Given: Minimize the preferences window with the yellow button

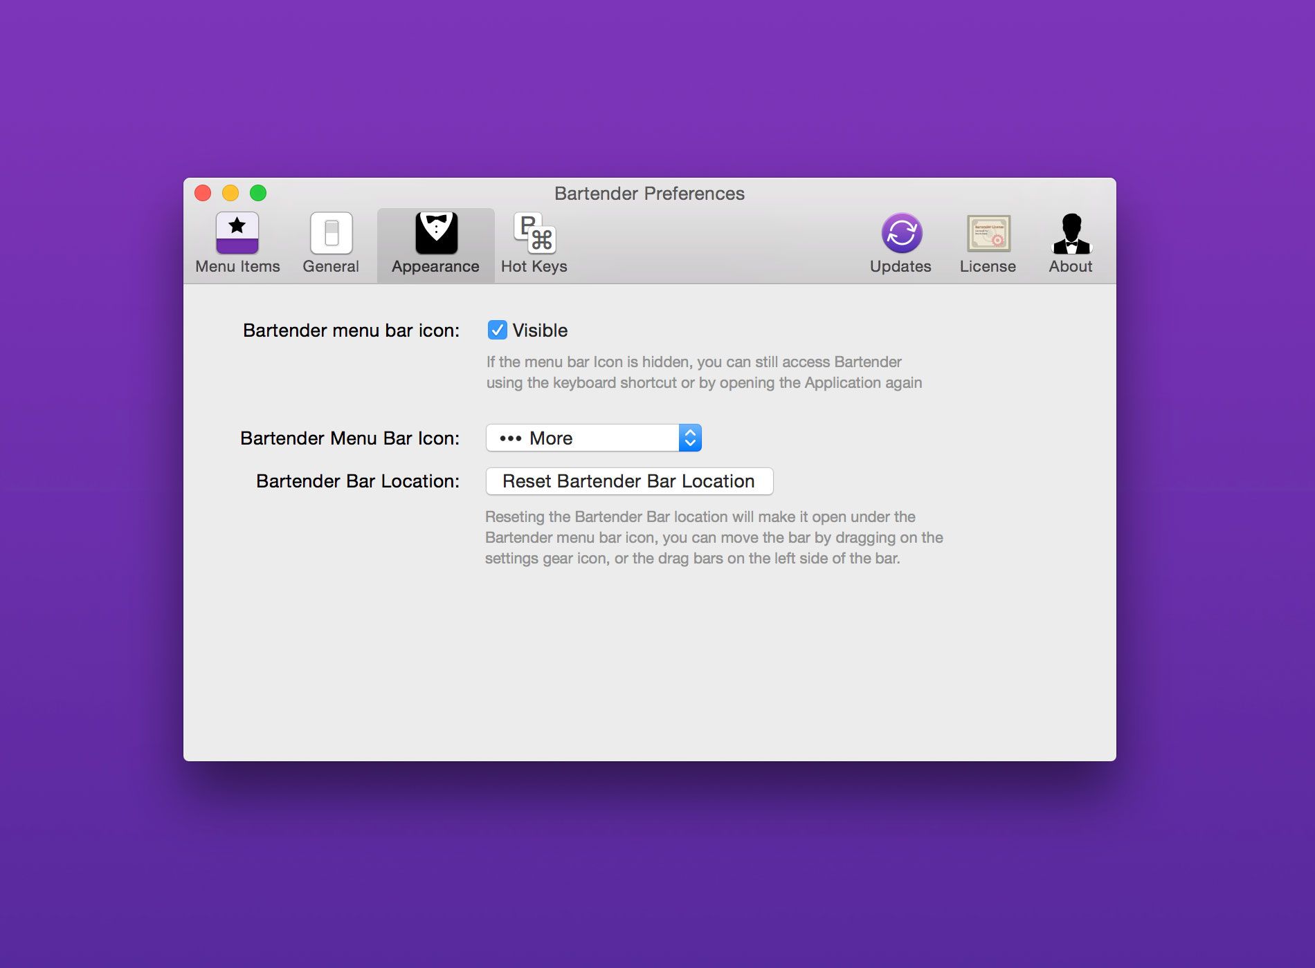Looking at the screenshot, I should point(230,193).
